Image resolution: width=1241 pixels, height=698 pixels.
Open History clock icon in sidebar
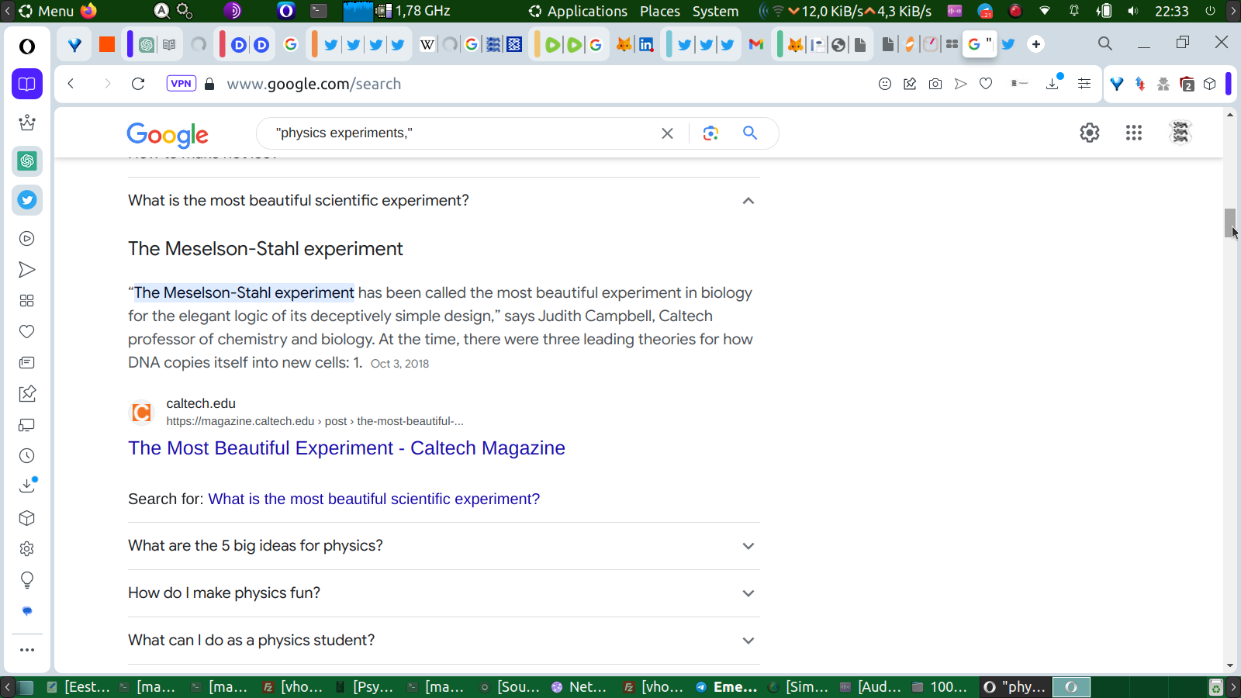point(27,456)
